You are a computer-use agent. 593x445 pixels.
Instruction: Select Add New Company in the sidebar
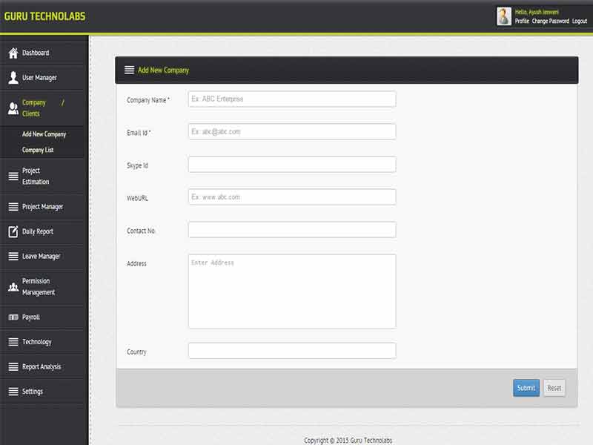(x=44, y=134)
